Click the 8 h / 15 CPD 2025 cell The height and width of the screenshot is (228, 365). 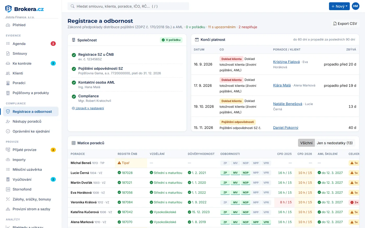pos(285,202)
